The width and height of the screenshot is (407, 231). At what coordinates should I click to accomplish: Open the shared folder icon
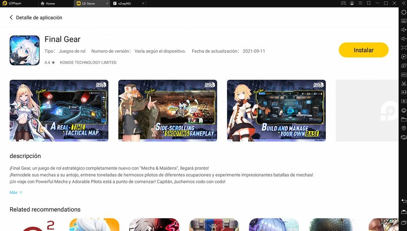403,119
